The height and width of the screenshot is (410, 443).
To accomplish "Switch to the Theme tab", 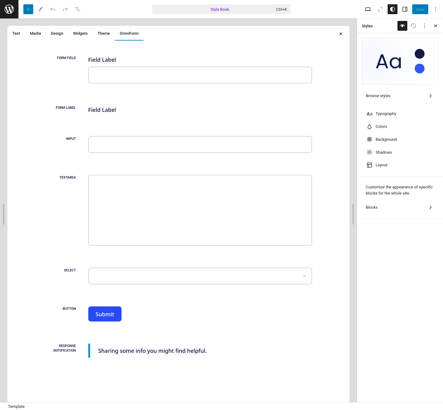I will [x=103, y=34].
